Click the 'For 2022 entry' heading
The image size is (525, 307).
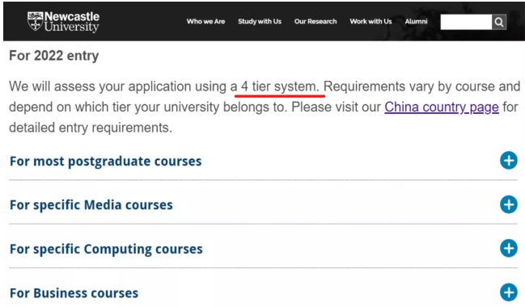[x=54, y=56]
